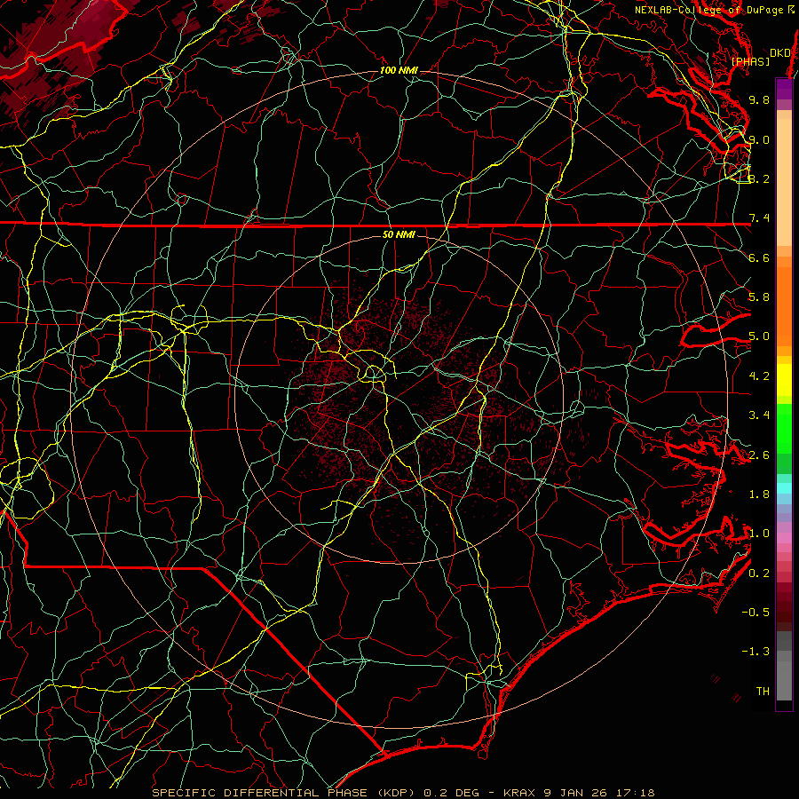Click the 2.6 scale value
This screenshot has width=799, height=799.
[x=759, y=455]
